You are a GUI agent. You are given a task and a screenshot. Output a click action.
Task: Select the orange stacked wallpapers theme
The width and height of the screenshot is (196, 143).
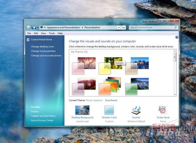click(x=110, y=86)
